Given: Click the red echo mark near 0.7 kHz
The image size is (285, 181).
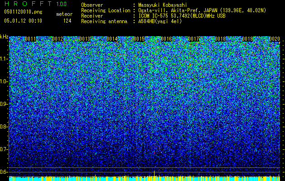Looking at the screenshot, I should pos(155,152).
